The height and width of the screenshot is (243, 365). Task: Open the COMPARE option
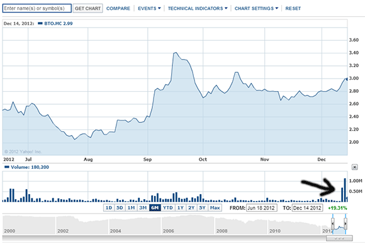(118, 8)
